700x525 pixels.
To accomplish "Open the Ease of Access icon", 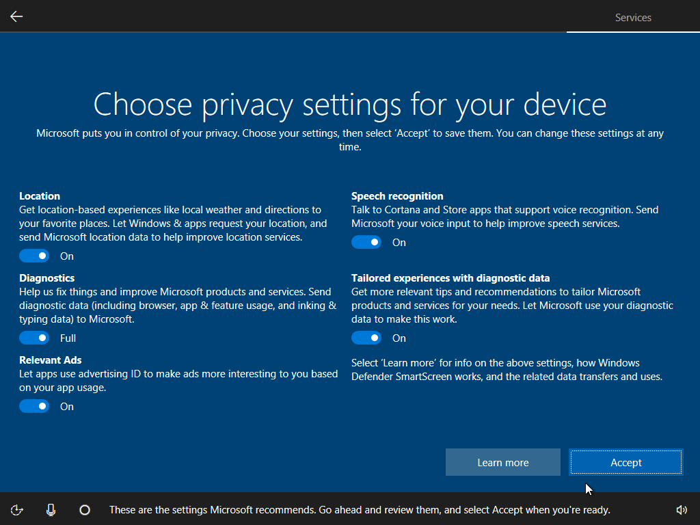I will (x=18, y=509).
